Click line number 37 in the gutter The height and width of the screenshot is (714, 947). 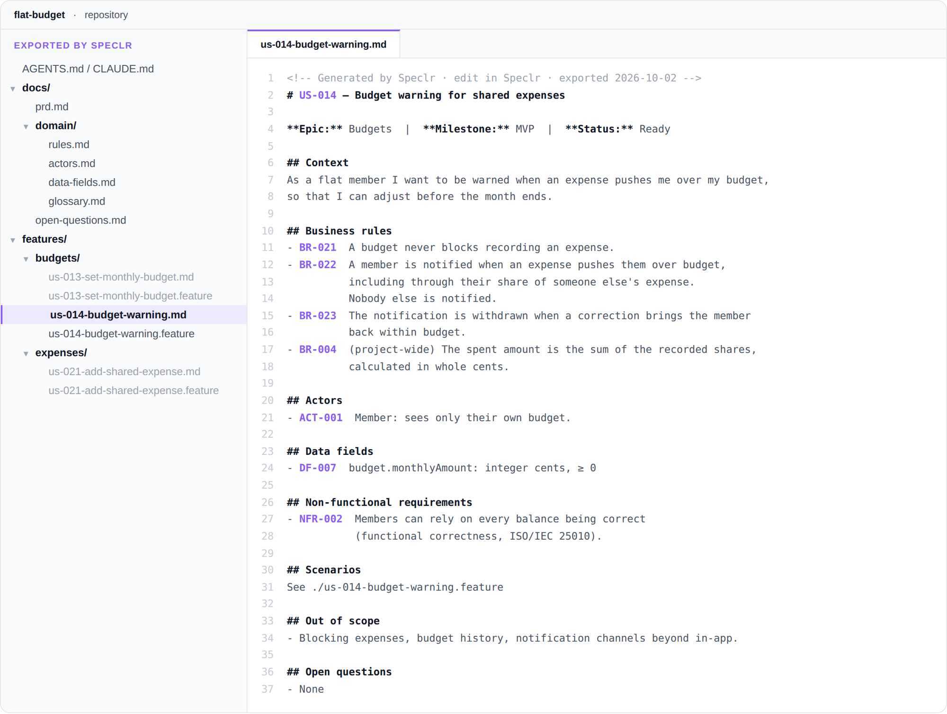(268, 689)
